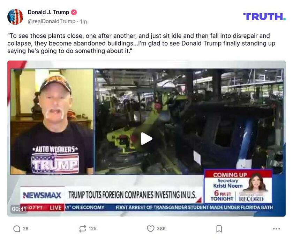This screenshot has height=244, width=293.
Task: Click the autoworker video panel
Action: pyautogui.click(x=52, y=122)
